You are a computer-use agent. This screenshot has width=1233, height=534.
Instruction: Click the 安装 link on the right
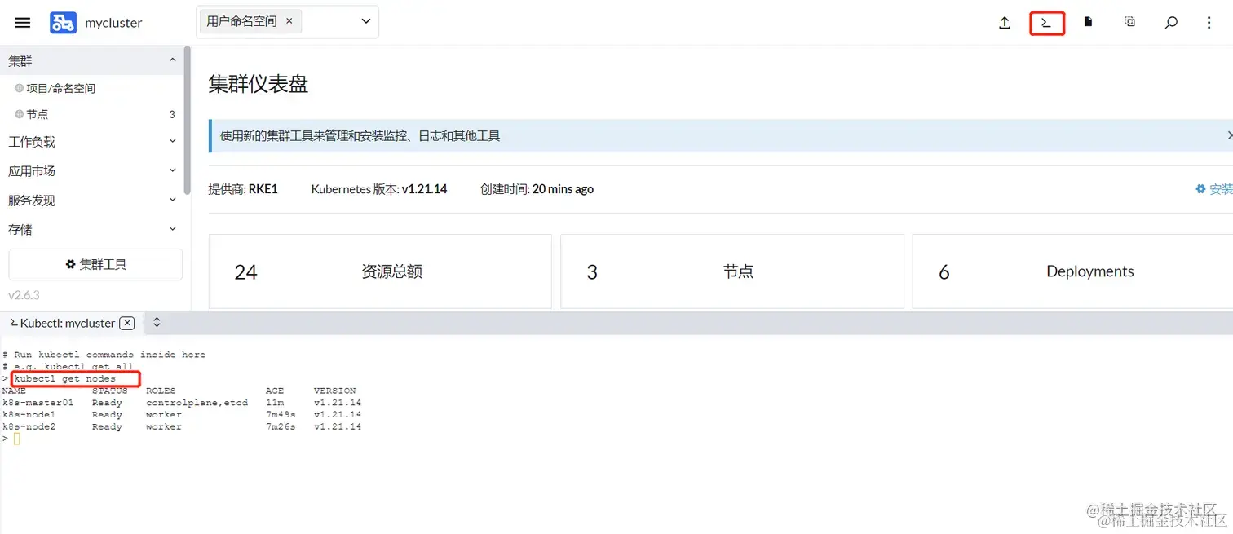coord(1214,189)
